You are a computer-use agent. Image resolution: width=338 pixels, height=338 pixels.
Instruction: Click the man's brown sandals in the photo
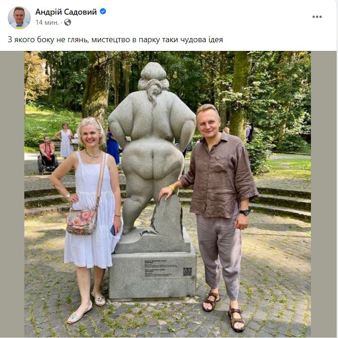tap(224, 311)
